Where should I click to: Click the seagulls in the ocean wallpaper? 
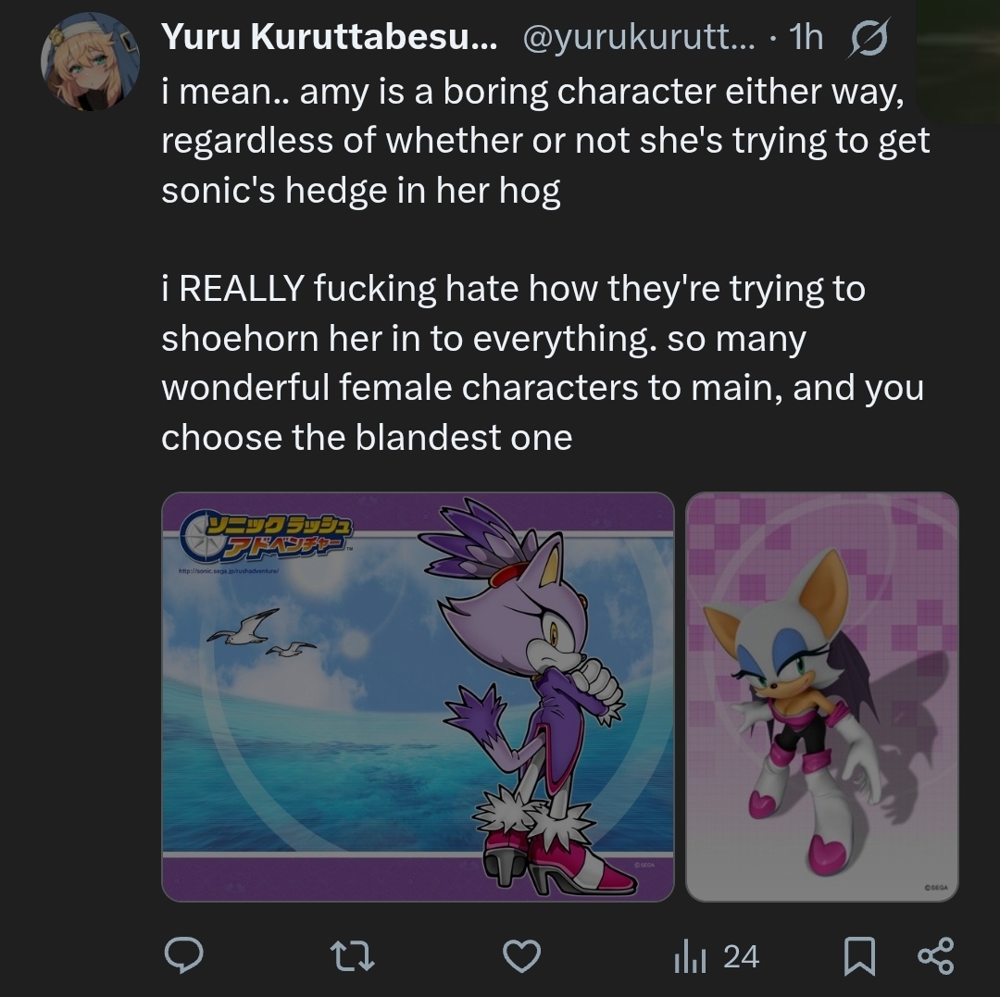point(261,633)
